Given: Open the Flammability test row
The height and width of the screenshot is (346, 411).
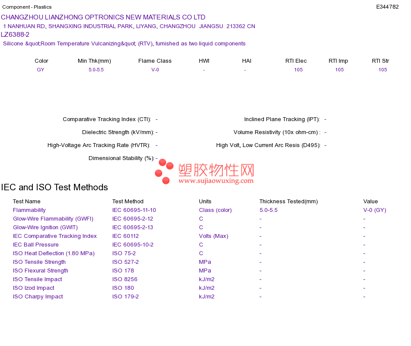Looking at the screenshot, I should tap(29, 210).
